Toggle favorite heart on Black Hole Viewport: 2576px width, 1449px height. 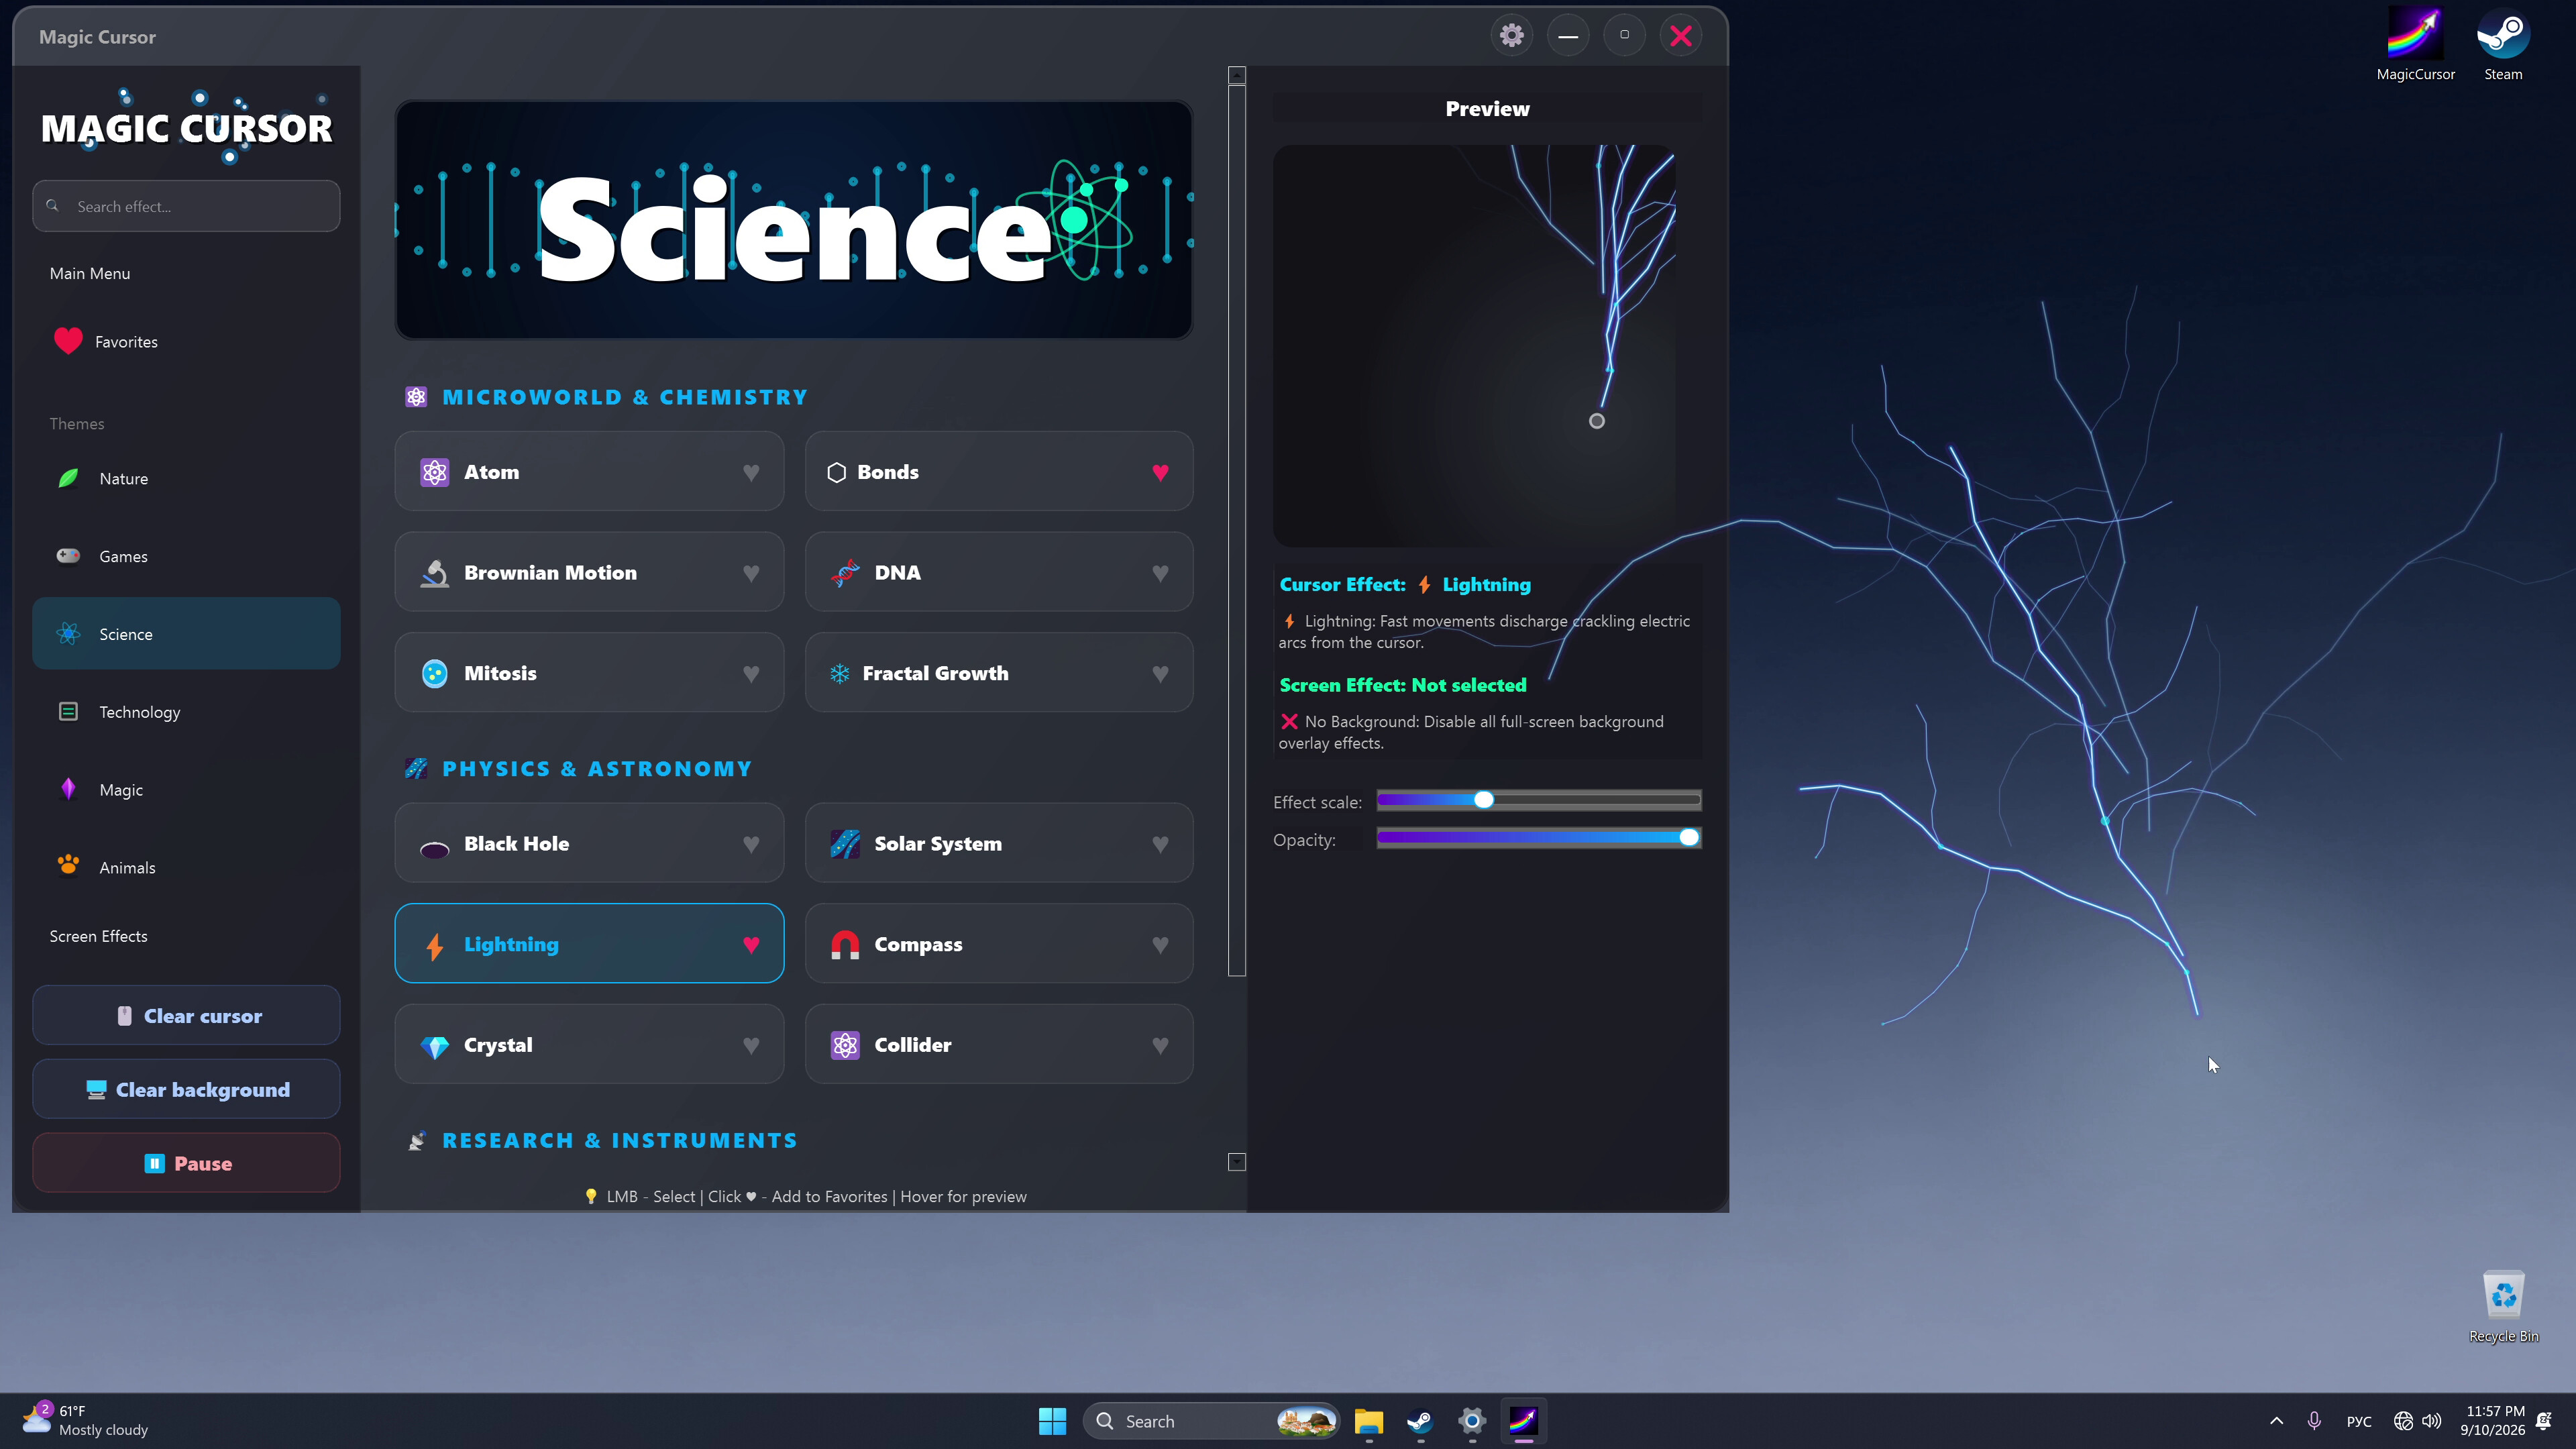(x=750, y=844)
